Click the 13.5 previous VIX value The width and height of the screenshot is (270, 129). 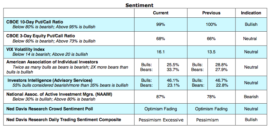(211, 52)
